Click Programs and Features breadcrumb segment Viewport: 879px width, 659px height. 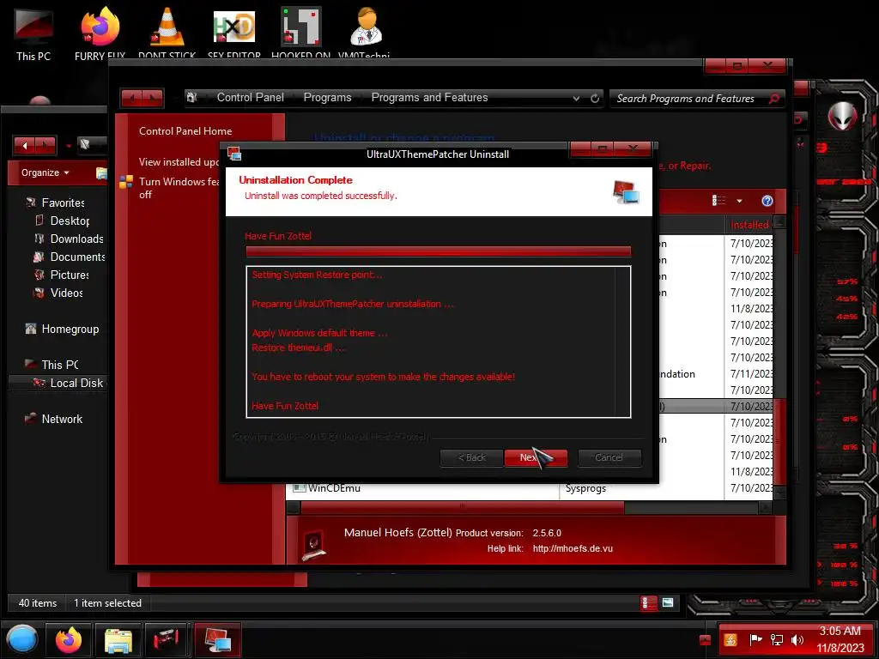(x=429, y=98)
